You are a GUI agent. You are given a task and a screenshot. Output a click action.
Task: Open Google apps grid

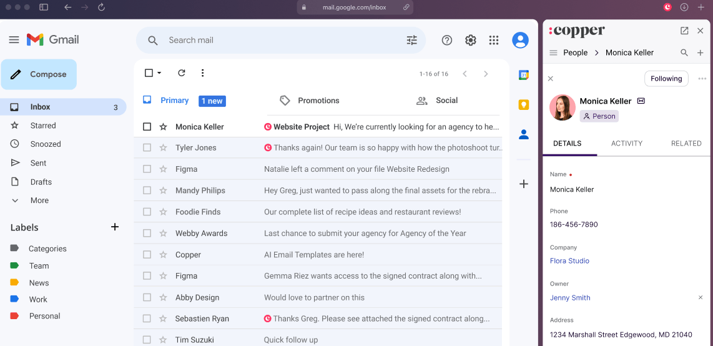[494, 41]
